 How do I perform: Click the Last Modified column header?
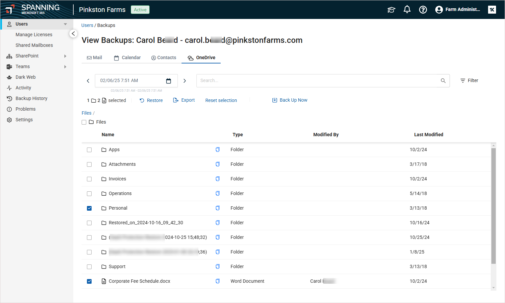(428, 135)
